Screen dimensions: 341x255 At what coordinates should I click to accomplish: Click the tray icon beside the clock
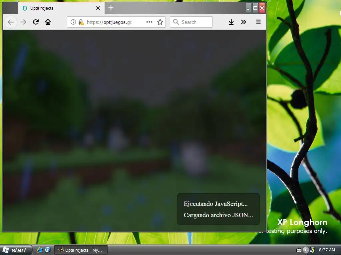312,250
